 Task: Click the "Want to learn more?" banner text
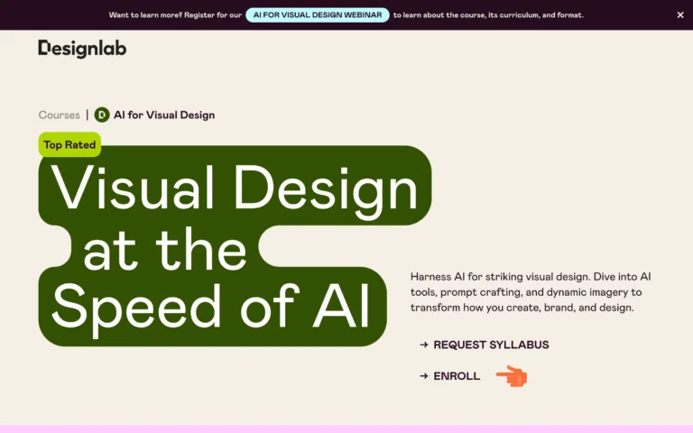(174, 15)
